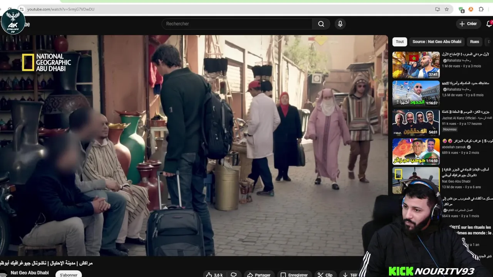The image size is (493, 277).
Task: Click '13 M de vues · il y a 6 ans' text
Action: pyautogui.click(x=461, y=187)
